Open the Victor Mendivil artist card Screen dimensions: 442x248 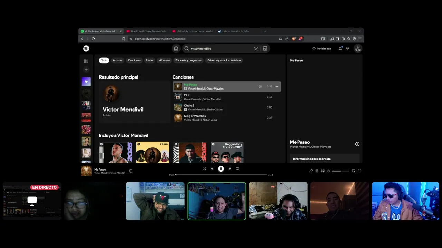point(134,102)
